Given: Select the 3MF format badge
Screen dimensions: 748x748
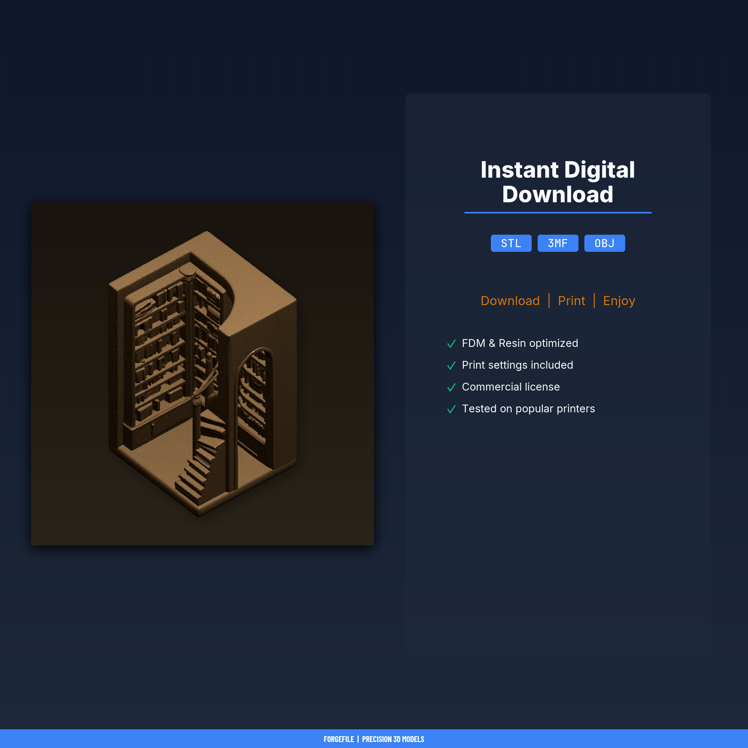Looking at the screenshot, I should (x=558, y=243).
